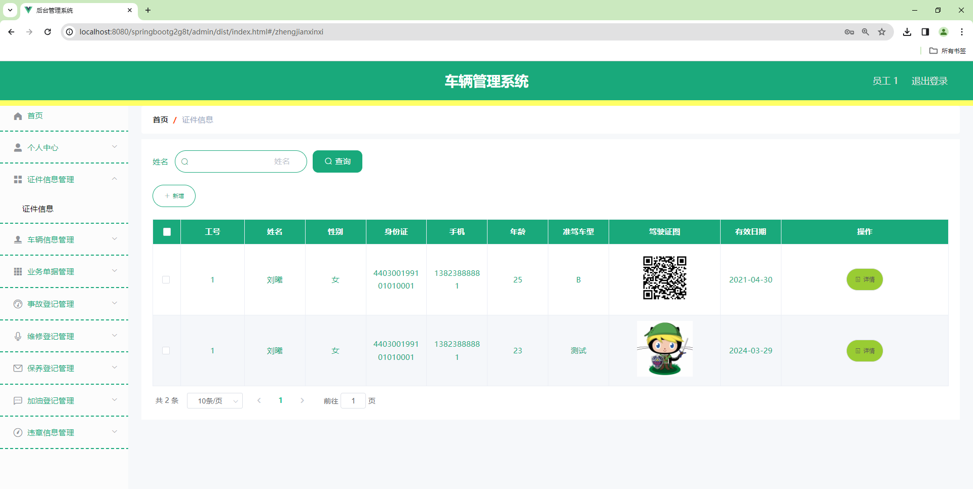This screenshot has height=489, width=973.
Task: Click the 事故登记管理 icon
Action: point(17,303)
